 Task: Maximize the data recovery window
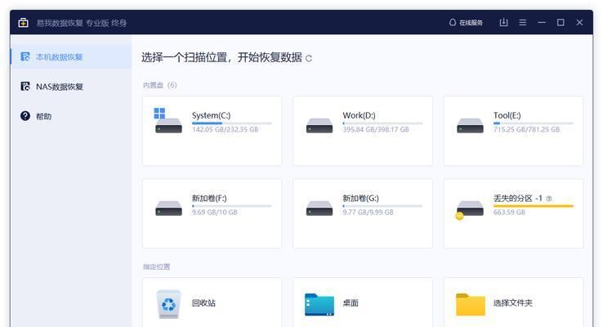(561, 23)
